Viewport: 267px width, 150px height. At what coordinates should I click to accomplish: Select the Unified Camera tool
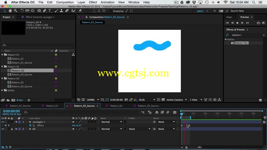tap(27, 11)
